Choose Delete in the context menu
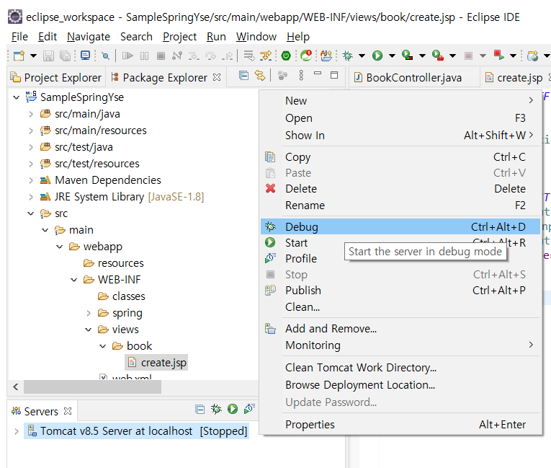 (x=400, y=189)
